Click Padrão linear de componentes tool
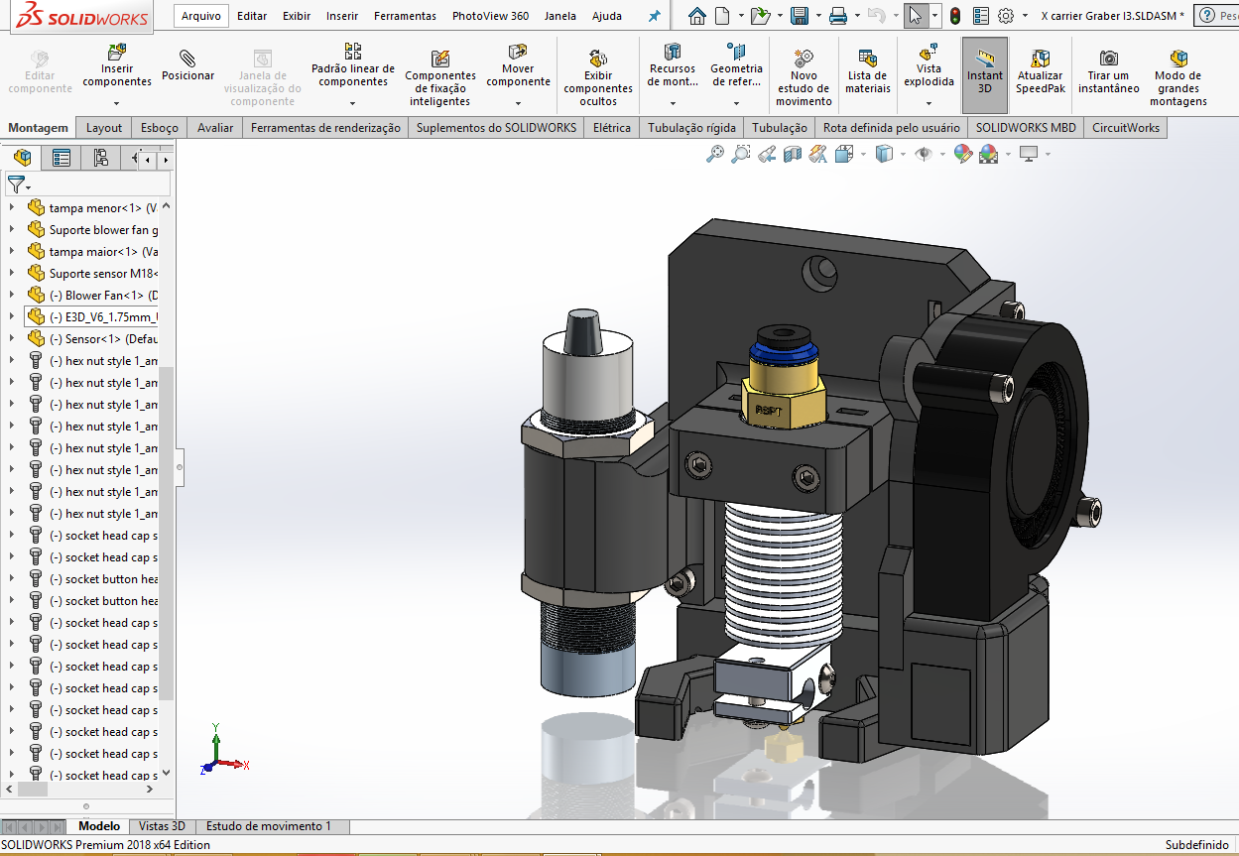This screenshot has width=1239, height=856. point(353,65)
